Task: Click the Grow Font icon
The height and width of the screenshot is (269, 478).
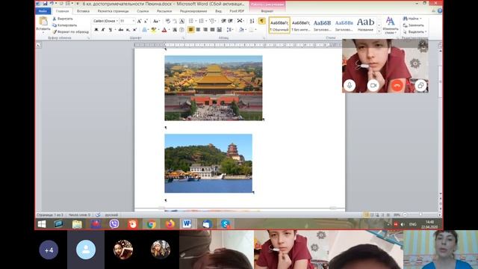Action: (x=139, y=21)
